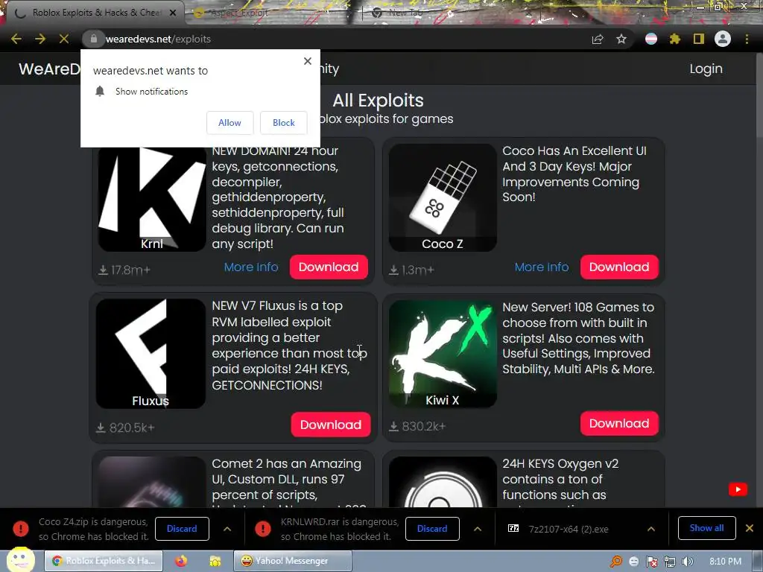The image size is (763, 572).
Task: Open Chrome profile avatar
Action: (723, 39)
